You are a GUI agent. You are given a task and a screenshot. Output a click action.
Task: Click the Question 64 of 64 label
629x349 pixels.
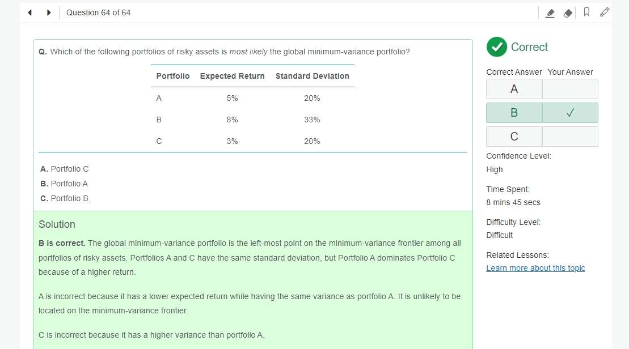(98, 12)
